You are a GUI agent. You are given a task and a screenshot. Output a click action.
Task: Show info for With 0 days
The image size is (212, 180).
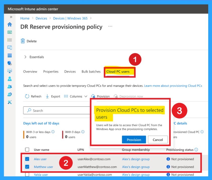point(83,132)
